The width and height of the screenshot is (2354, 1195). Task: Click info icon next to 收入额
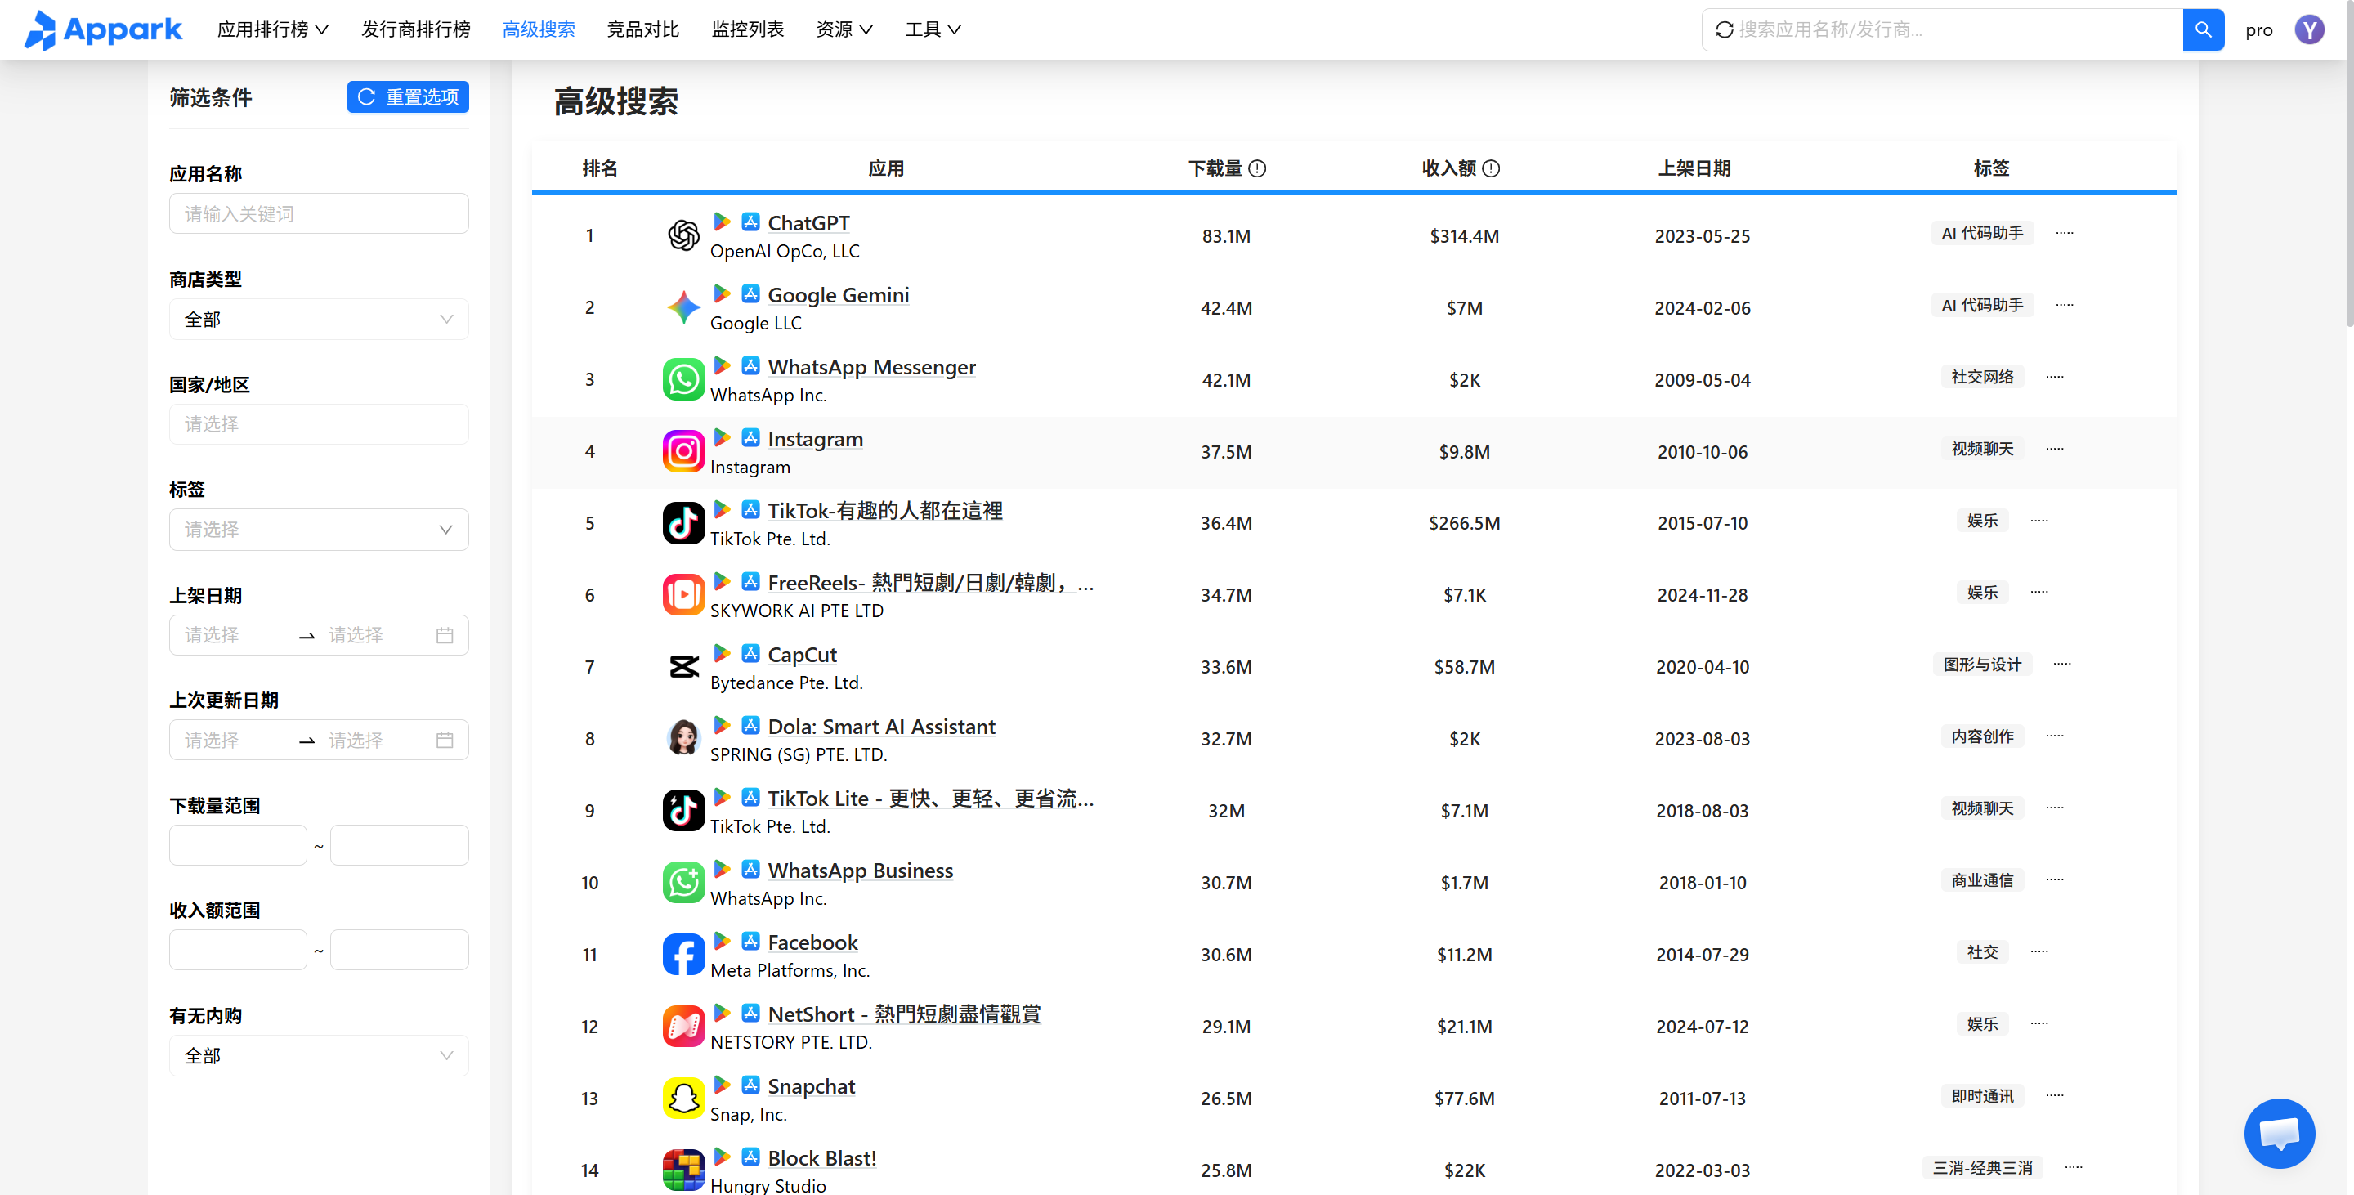click(x=1492, y=168)
